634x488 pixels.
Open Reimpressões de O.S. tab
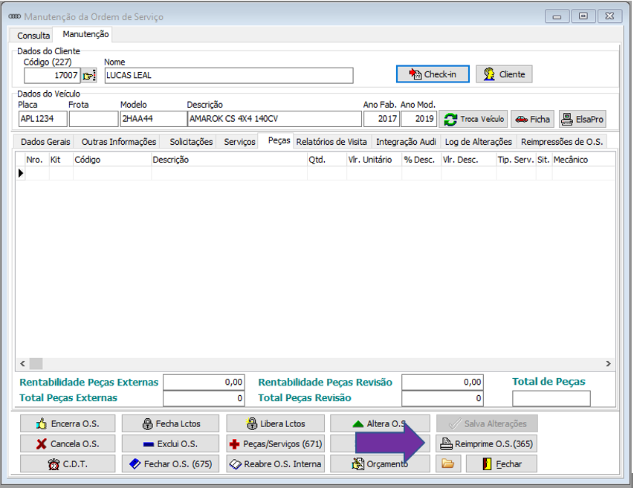(x=562, y=142)
